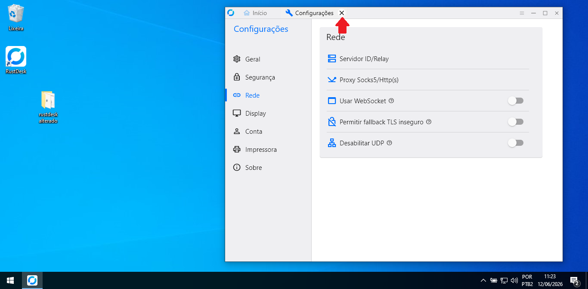This screenshot has width=588, height=289.
Task: Click the proxy icon beside Proxy Socks5/Http(s)
Action: (332, 80)
